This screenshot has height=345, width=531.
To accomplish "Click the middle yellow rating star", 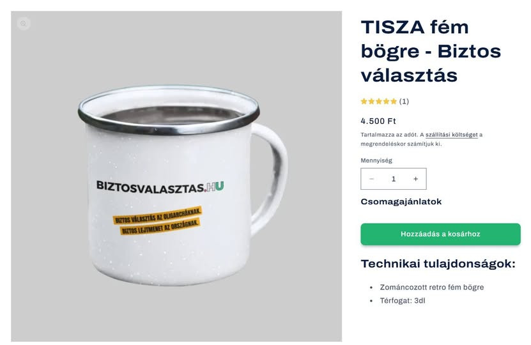I will (379, 101).
